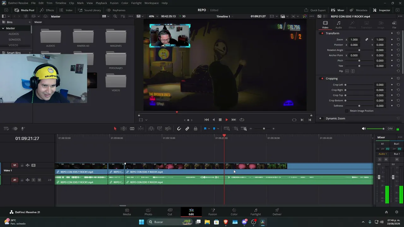Open the media pool sort options

pos(123,16)
